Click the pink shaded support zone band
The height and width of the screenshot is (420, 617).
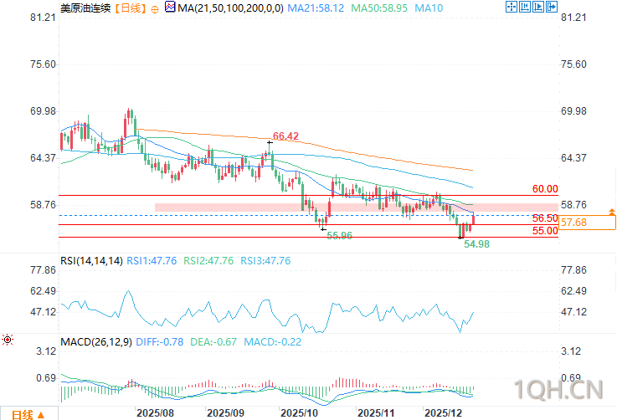coord(357,207)
